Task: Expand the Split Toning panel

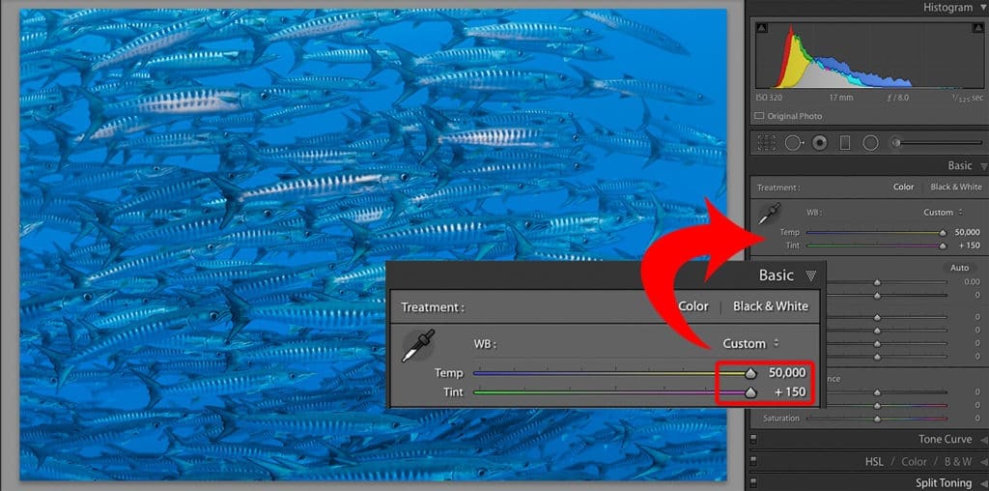Action: click(984, 483)
